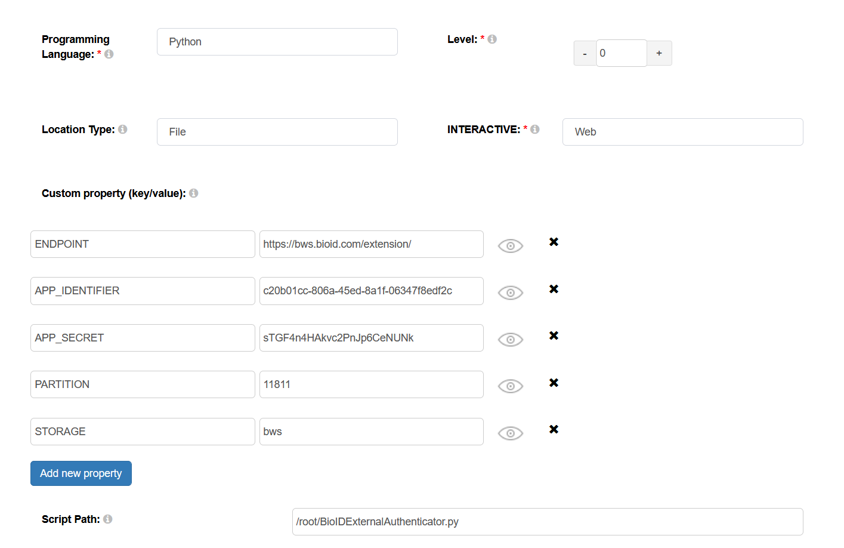844x548 pixels.
Task: Toggle visibility of the APP_IDENTIFIER value
Action: (x=511, y=293)
